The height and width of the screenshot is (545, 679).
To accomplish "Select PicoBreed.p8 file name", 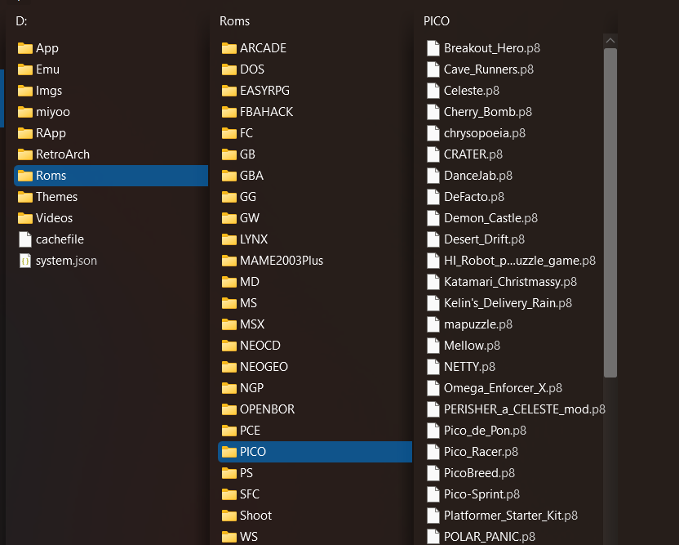I will [x=479, y=473].
